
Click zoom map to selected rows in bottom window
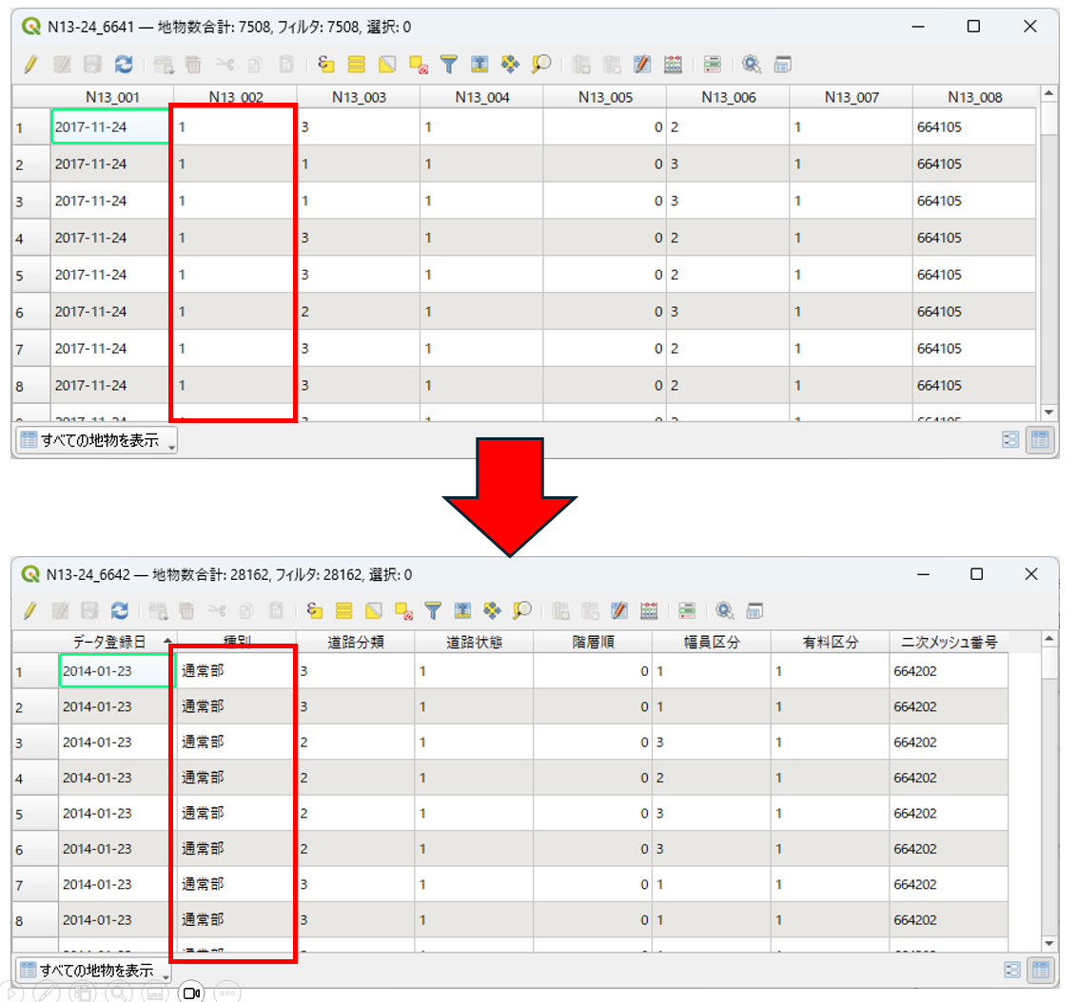521,610
